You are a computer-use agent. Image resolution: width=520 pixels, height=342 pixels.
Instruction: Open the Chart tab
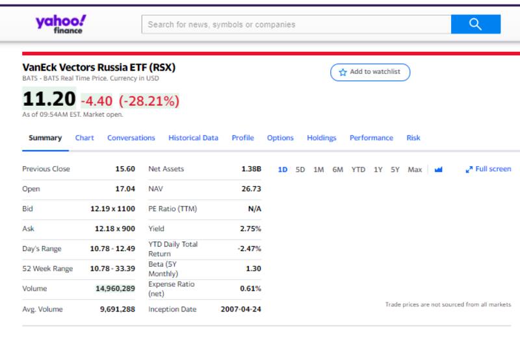point(84,138)
